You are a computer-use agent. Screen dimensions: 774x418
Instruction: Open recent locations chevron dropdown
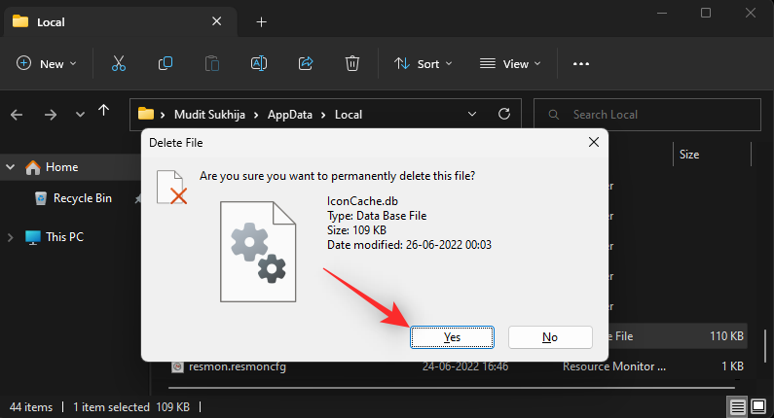coord(80,115)
